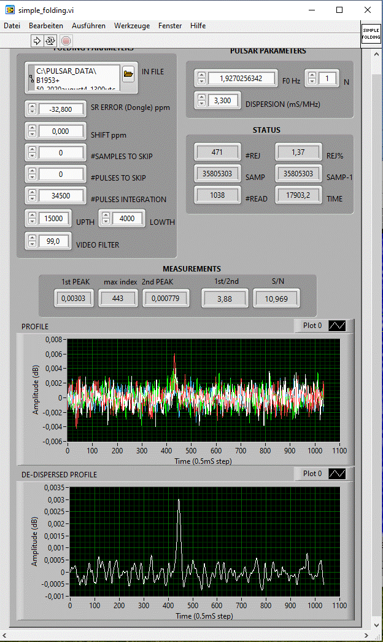Screen dimensions: 383x642
Task: Click the max index value 443
Action: click(x=118, y=299)
